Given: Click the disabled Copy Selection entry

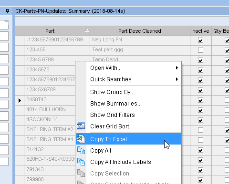Looking at the screenshot, I should click(x=128, y=173).
